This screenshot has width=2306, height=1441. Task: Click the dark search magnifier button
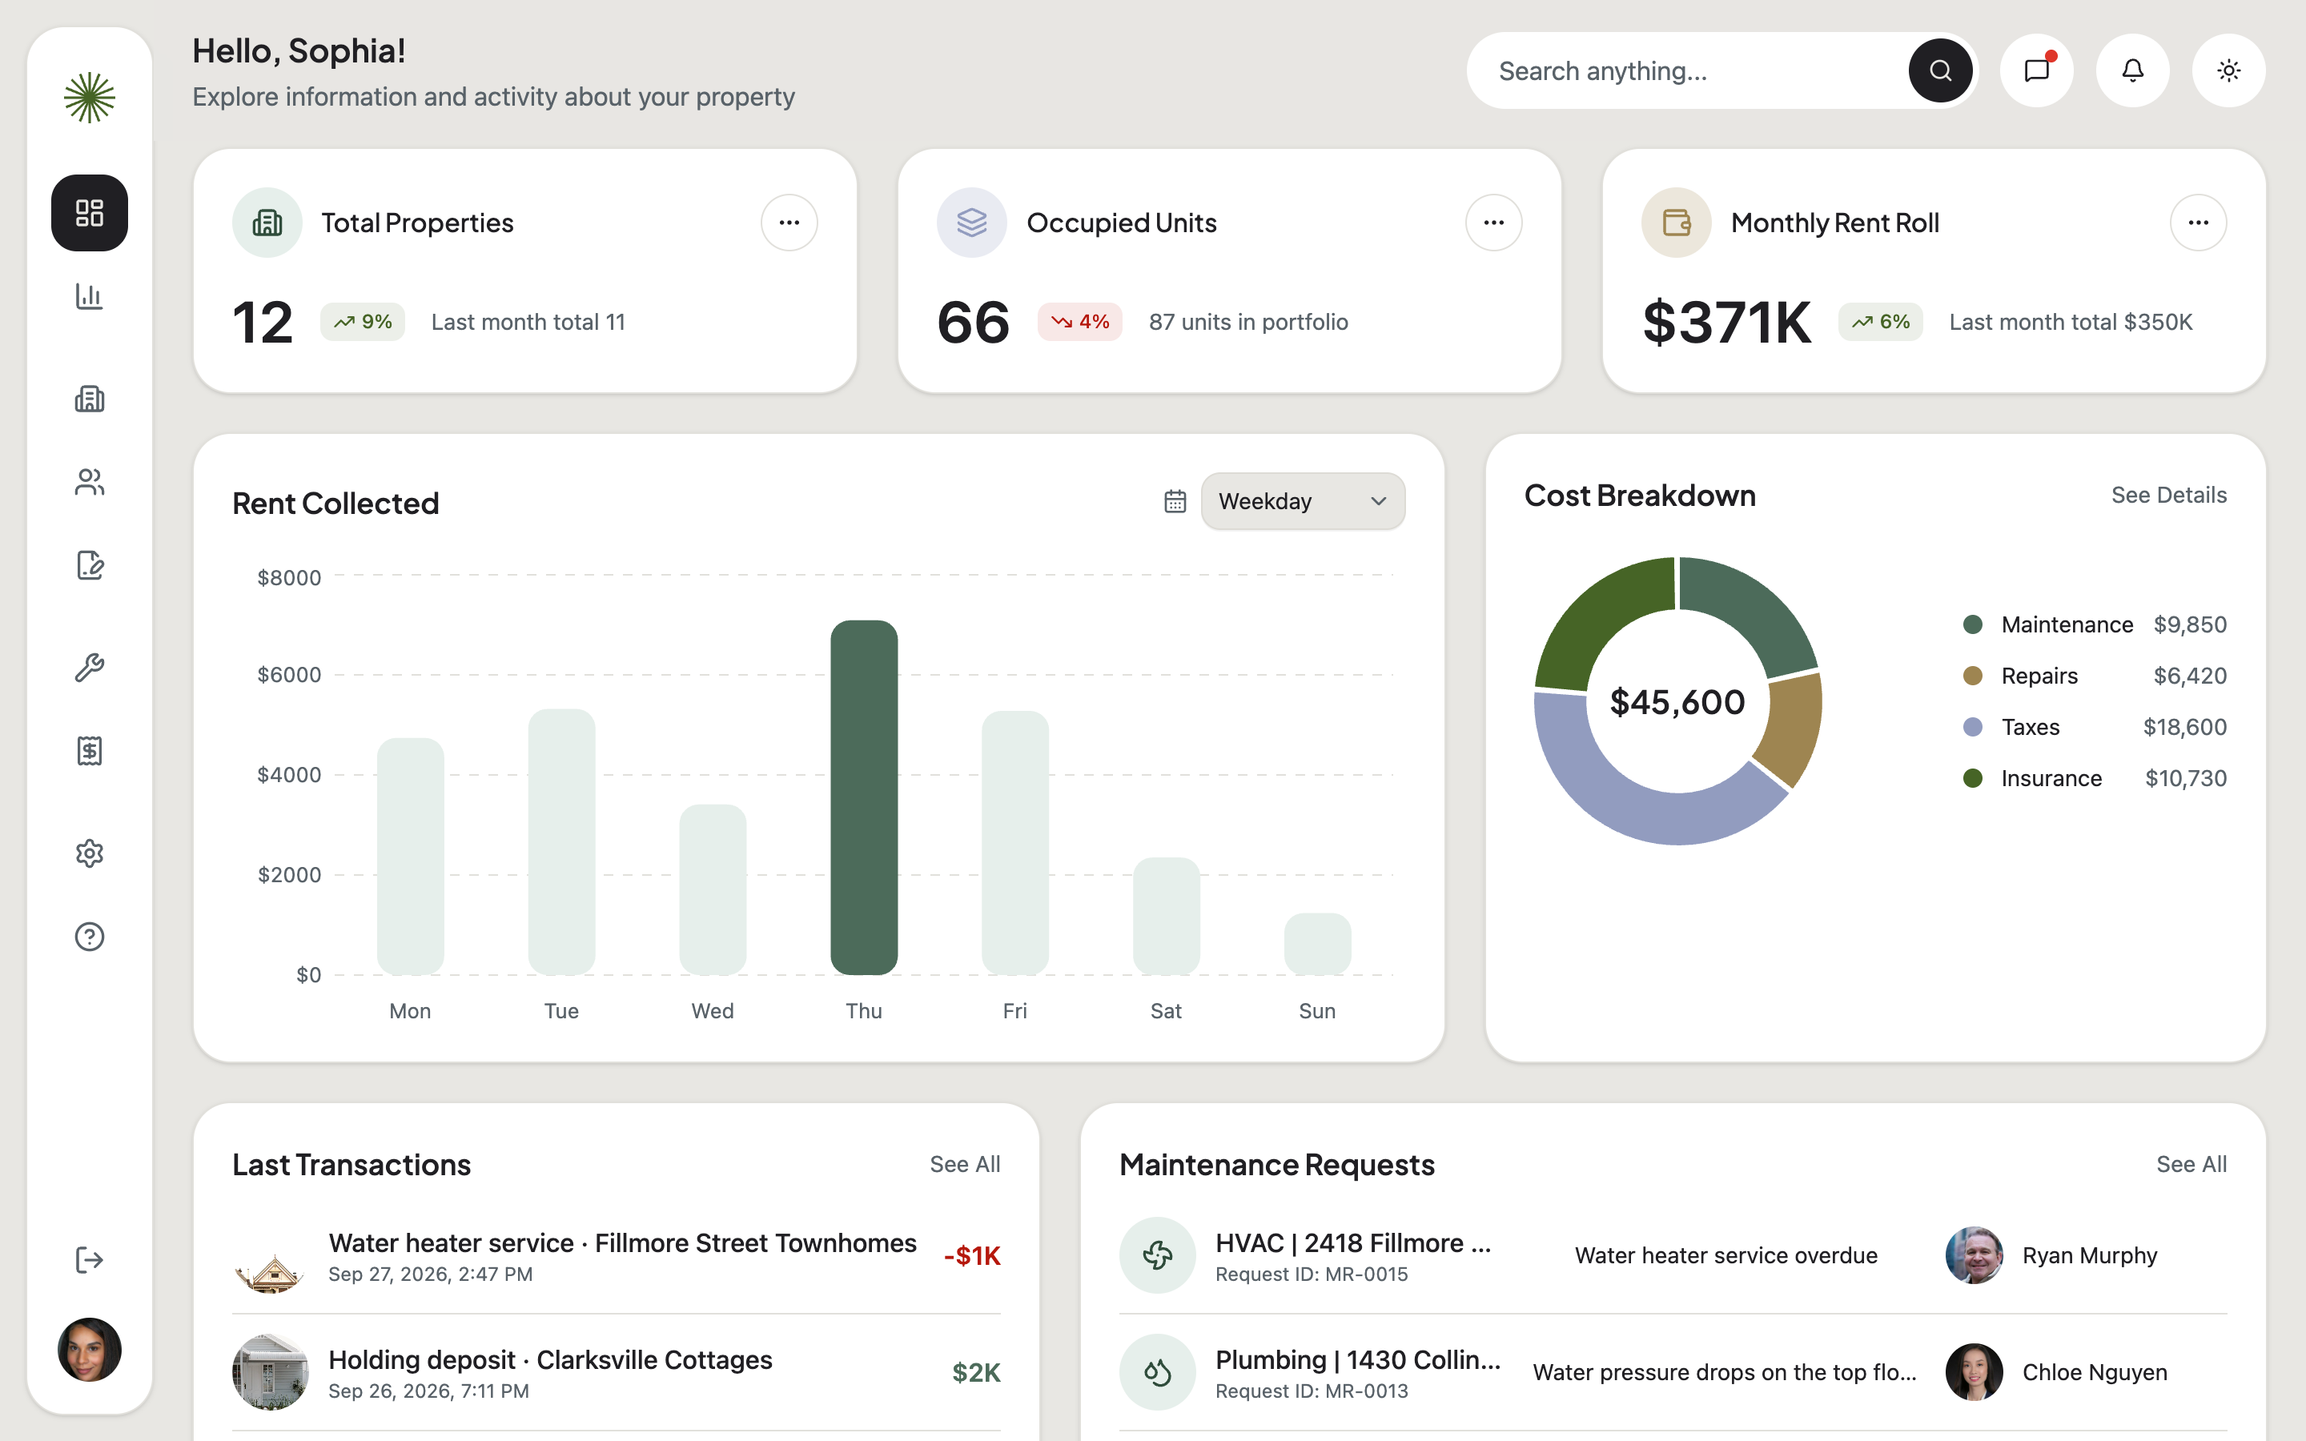click(1940, 70)
